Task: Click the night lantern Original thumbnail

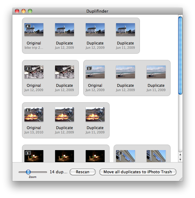Action: click(x=34, y=156)
